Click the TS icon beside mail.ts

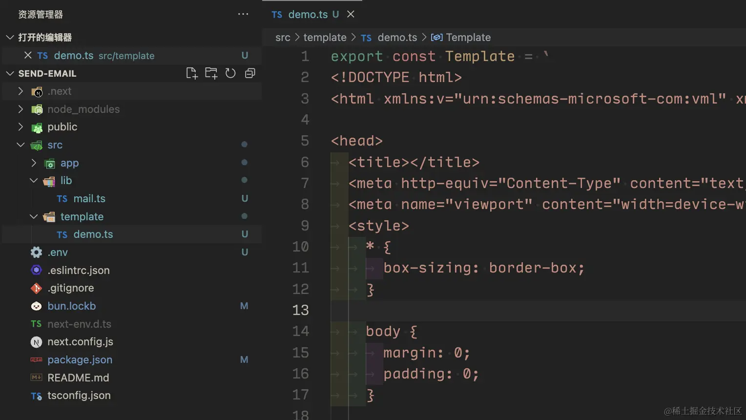click(x=62, y=199)
